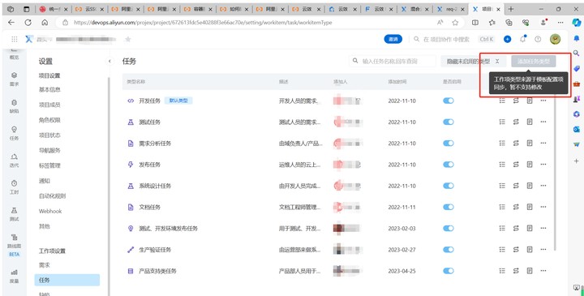Open the list icon for 开发任务 row
This screenshot has height=296, width=584.
502,101
